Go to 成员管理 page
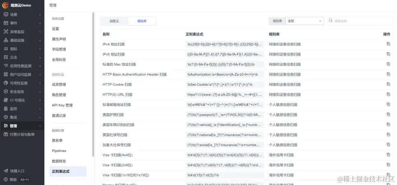This screenshot has width=397, height=185. click(x=59, y=84)
